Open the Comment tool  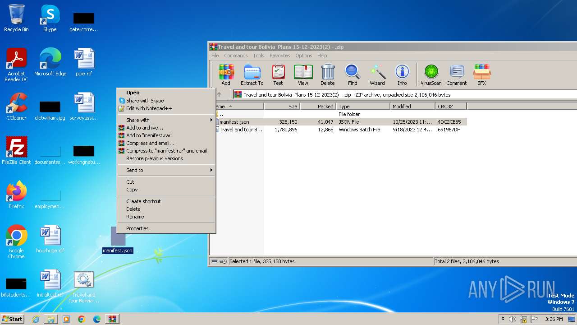(457, 75)
